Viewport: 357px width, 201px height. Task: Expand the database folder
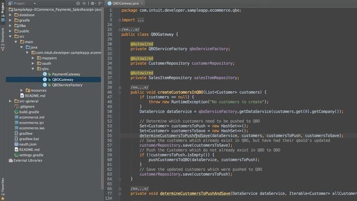point(10,15)
